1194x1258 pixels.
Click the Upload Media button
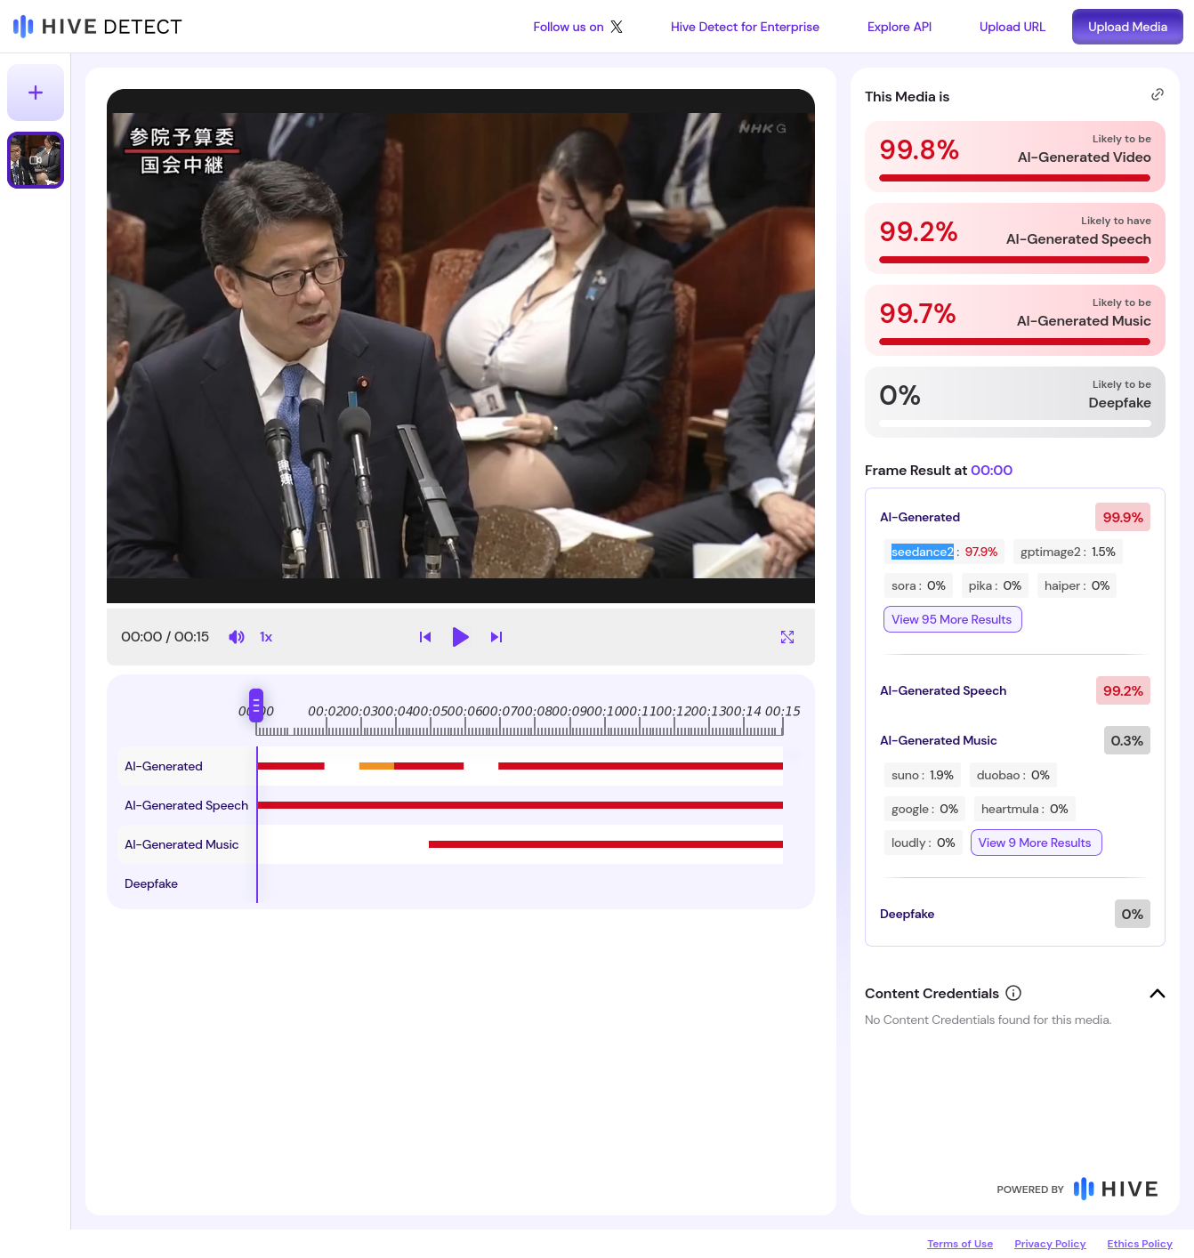pyautogui.click(x=1127, y=27)
